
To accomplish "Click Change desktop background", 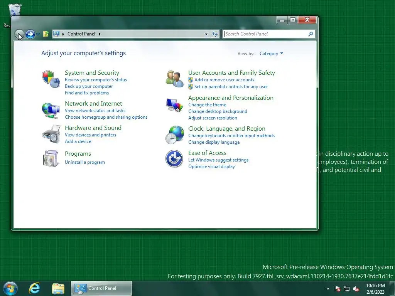I will pyautogui.click(x=218, y=111).
